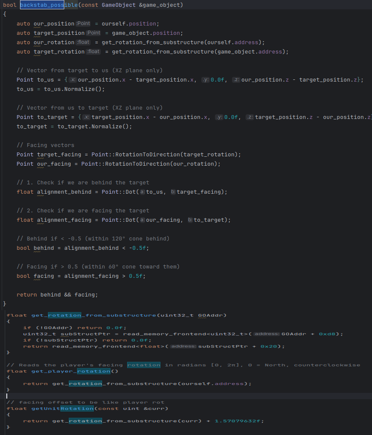Screen dimensions: 372x435
Task: Click 'Point::RotationToDirection(our_rotation)' call
Action: tap(149, 164)
